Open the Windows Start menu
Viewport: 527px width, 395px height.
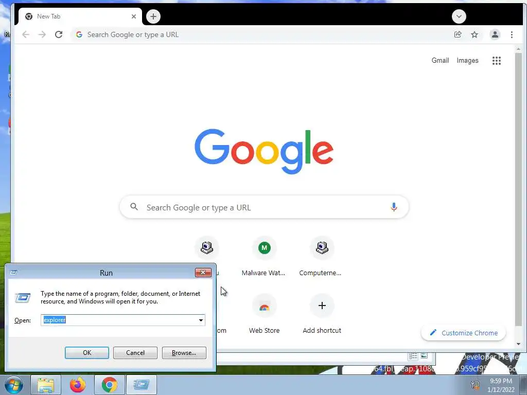click(x=14, y=385)
